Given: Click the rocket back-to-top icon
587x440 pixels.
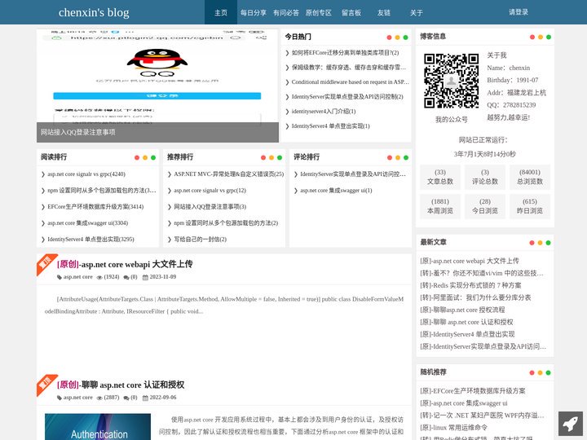Looking at the screenshot, I should 570,424.
